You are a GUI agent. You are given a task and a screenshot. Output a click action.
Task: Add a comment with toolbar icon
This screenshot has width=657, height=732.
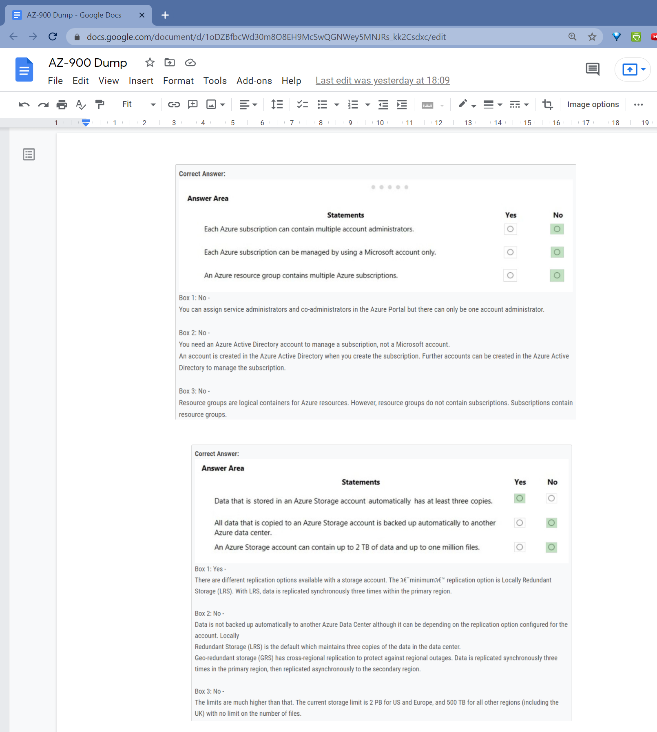coord(192,105)
